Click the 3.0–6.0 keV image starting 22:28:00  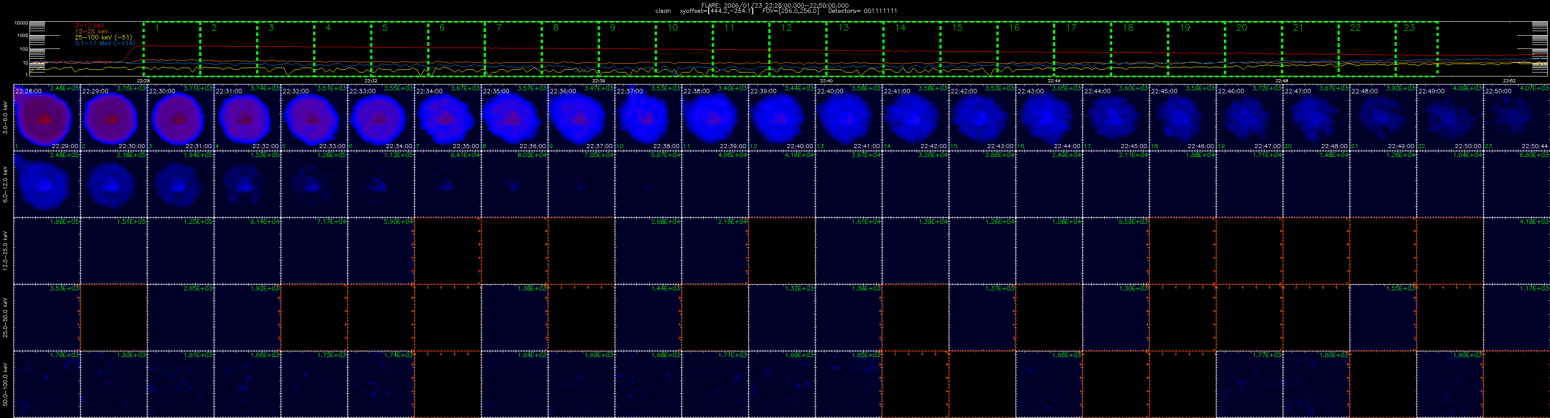coord(47,118)
